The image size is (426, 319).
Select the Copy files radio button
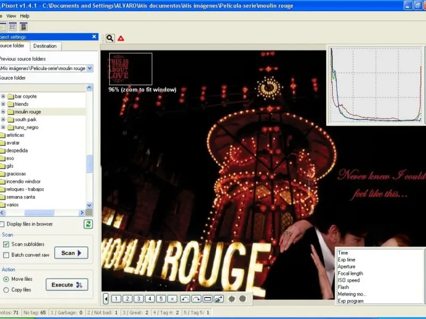pos(6,290)
